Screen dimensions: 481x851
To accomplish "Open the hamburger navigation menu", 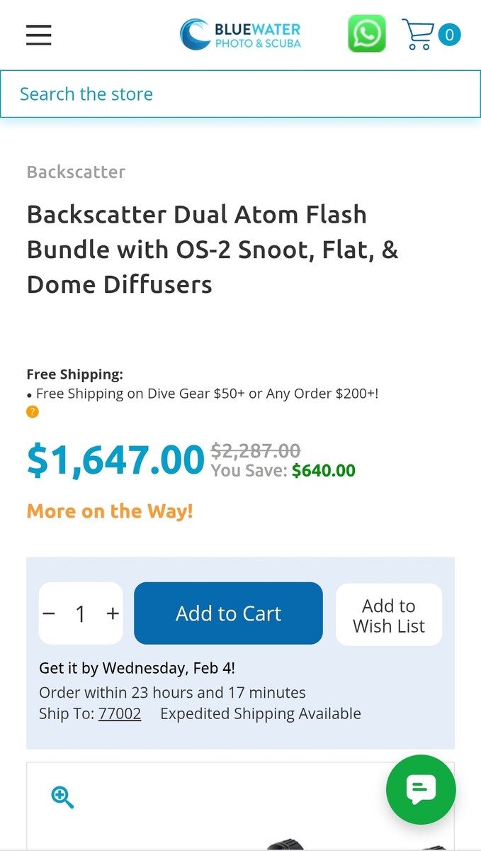I will pyautogui.click(x=39, y=35).
